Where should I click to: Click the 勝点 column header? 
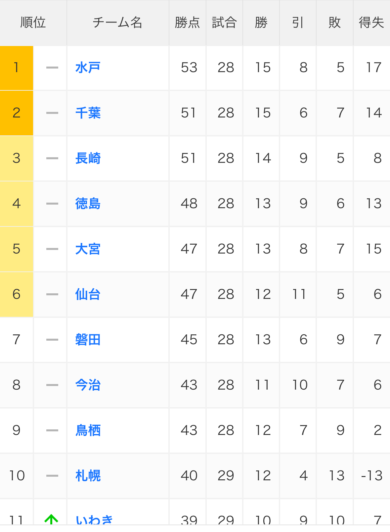tap(188, 23)
